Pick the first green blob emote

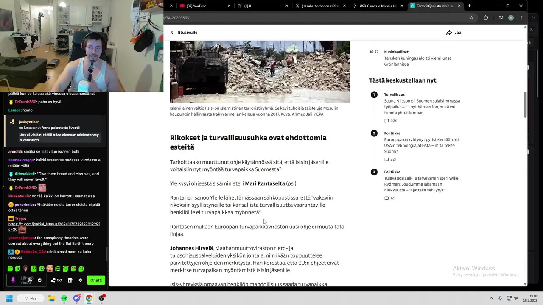click(10, 269)
